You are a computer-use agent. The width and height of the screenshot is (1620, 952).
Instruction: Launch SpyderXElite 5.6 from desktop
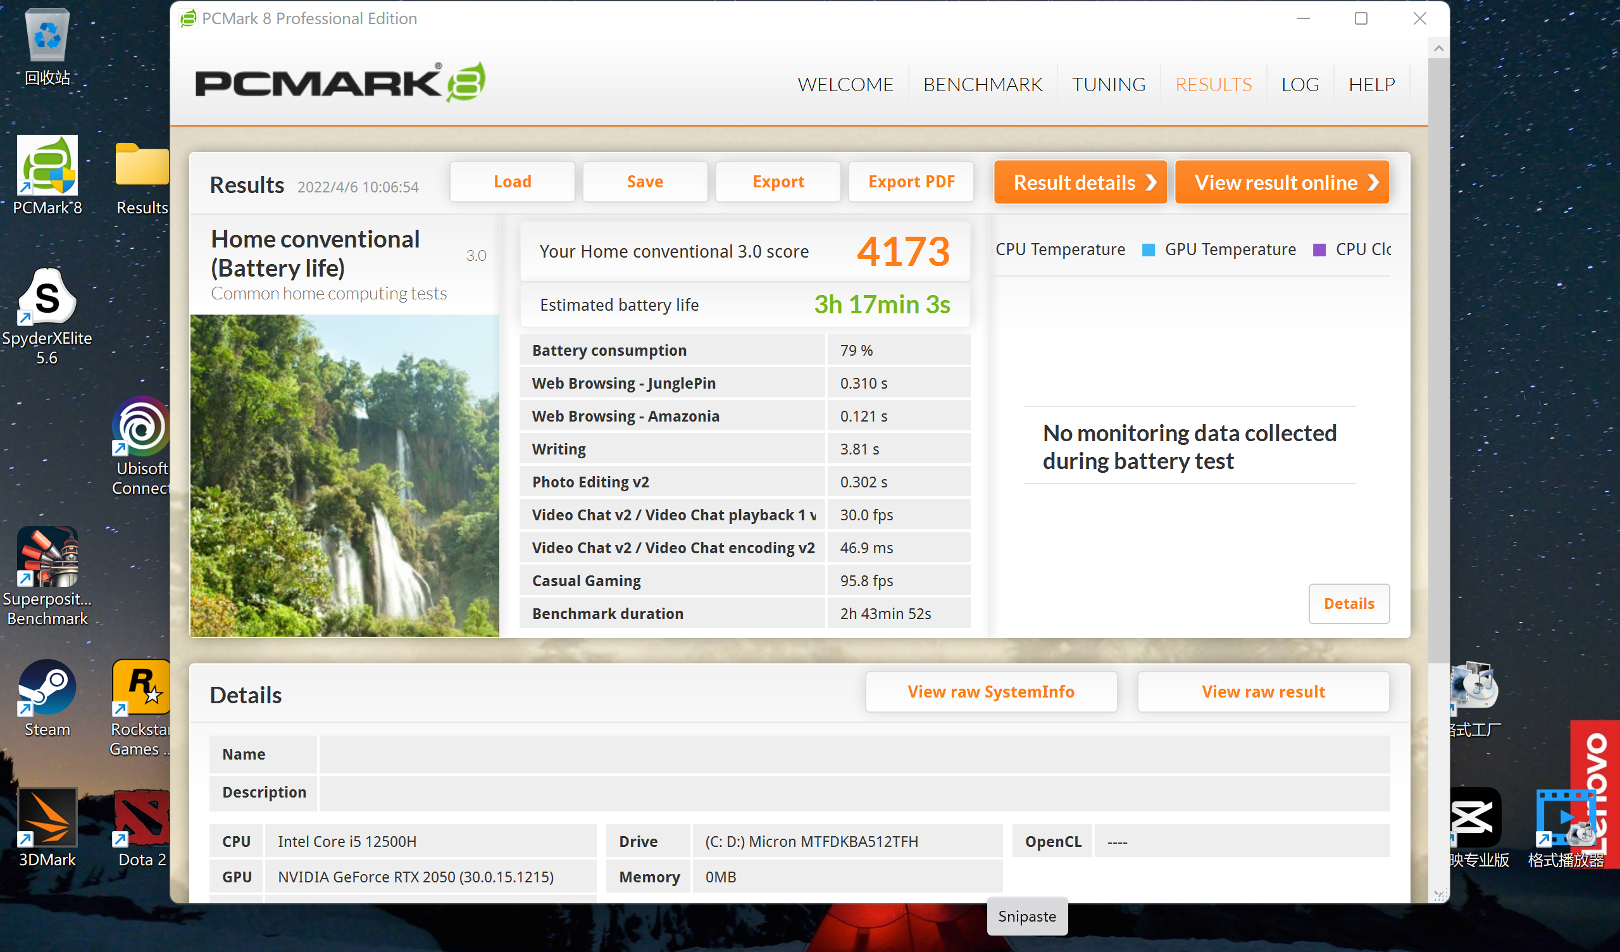click(x=47, y=297)
